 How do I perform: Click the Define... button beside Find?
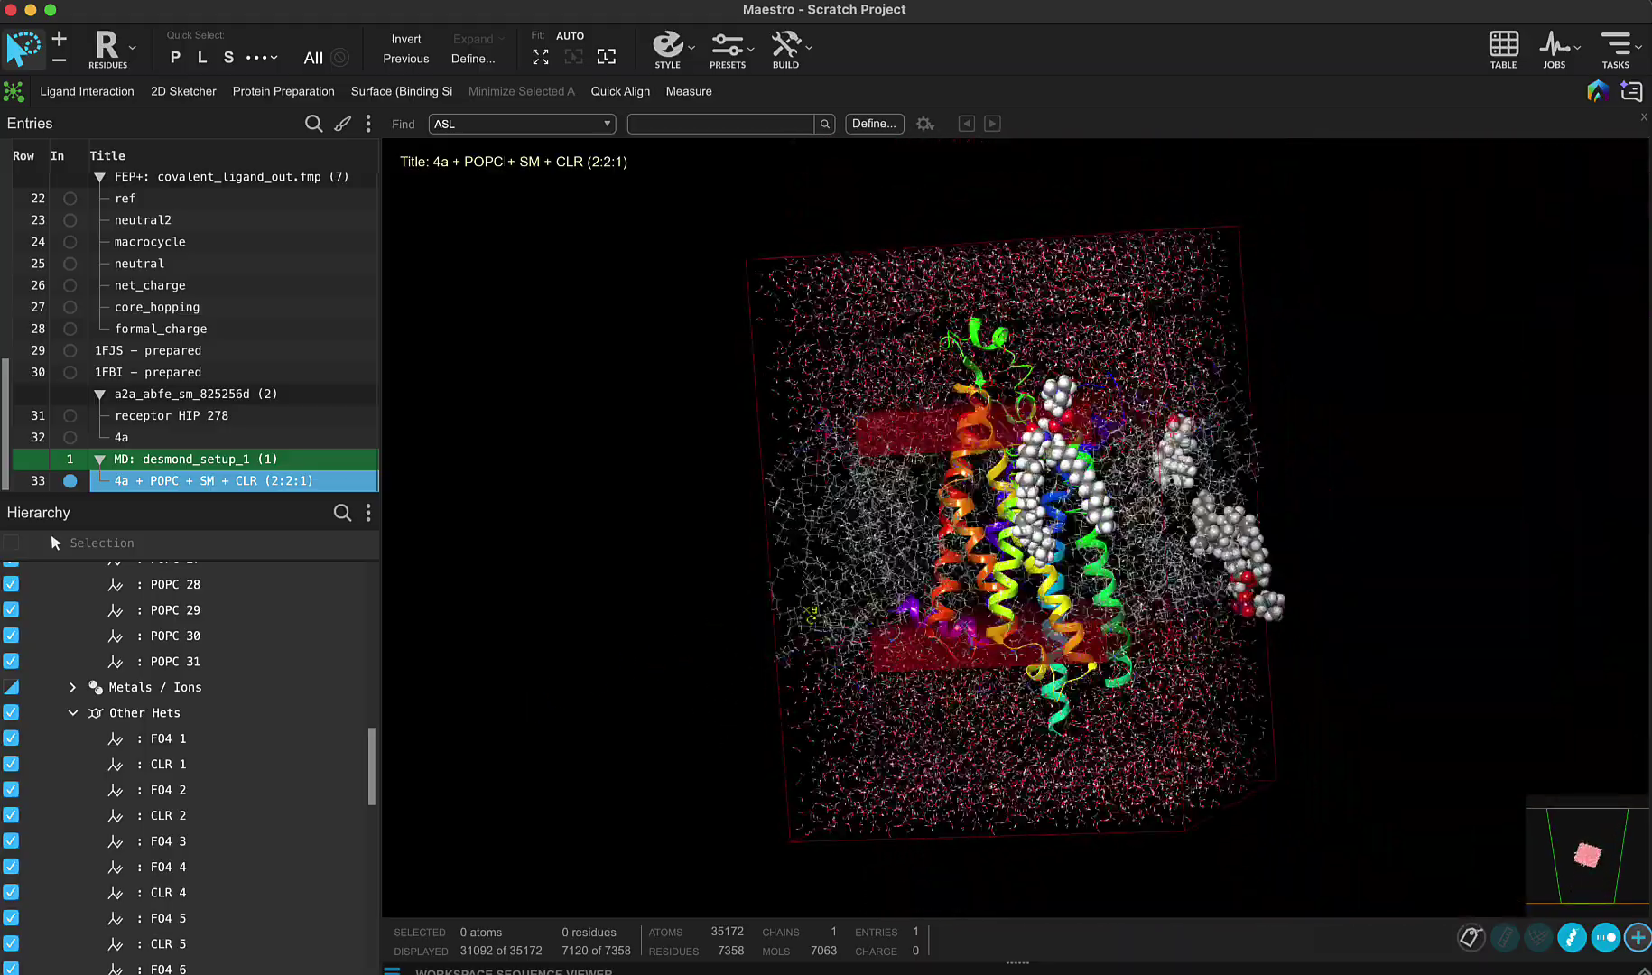coord(874,124)
